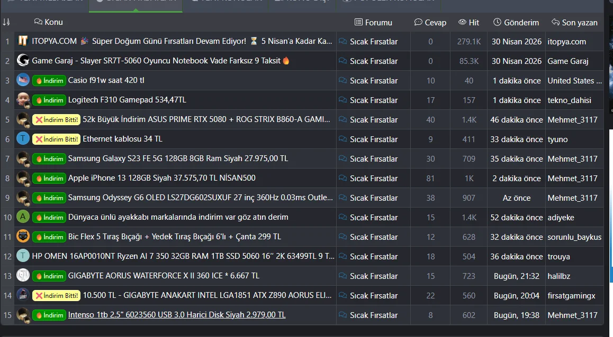Open avatar next to 10.500 TL GIGABYTE ANAKART topic
The image size is (613, 337).
pyautogui.click(x=23, y=295)
